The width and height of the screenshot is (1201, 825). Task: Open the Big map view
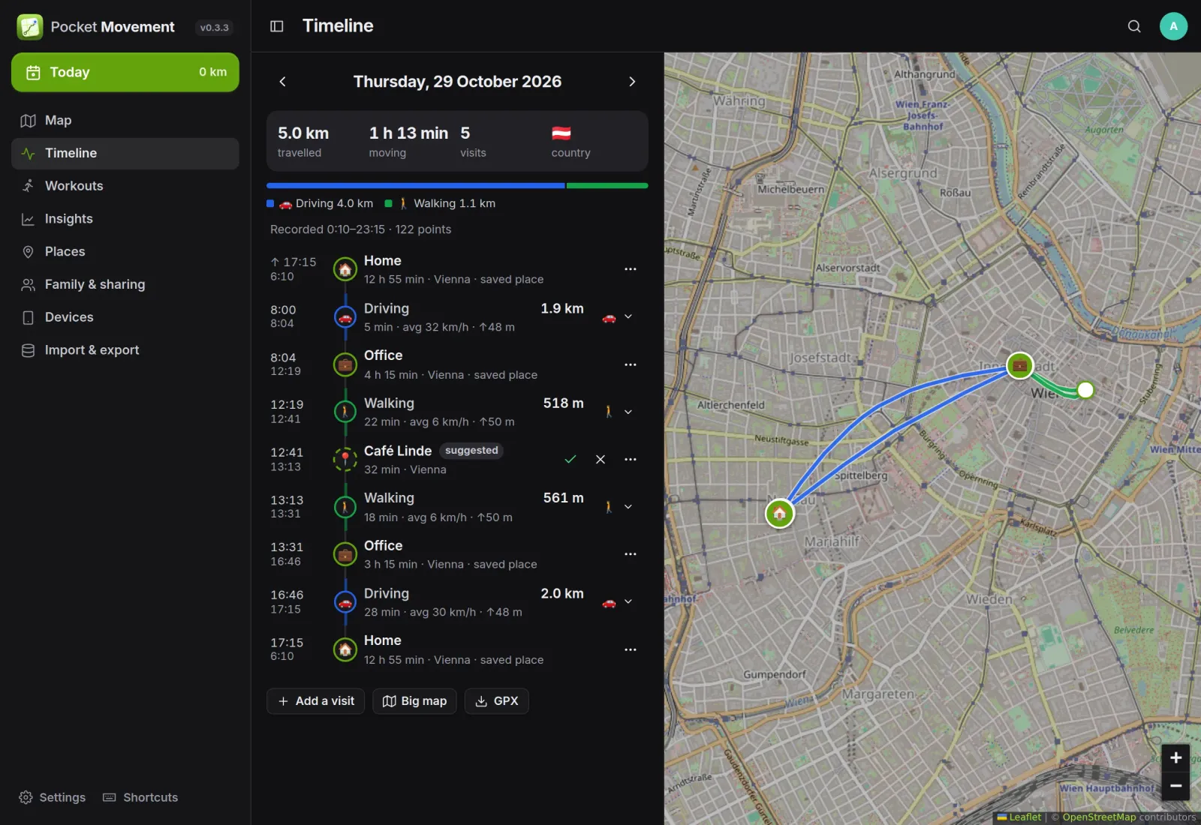(414, 701)
